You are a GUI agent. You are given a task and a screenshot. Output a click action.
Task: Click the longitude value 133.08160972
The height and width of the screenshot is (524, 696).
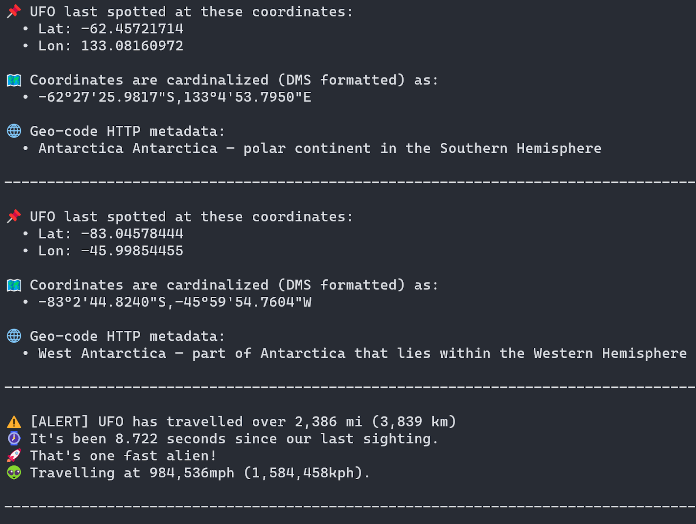[x=132, y=46]
